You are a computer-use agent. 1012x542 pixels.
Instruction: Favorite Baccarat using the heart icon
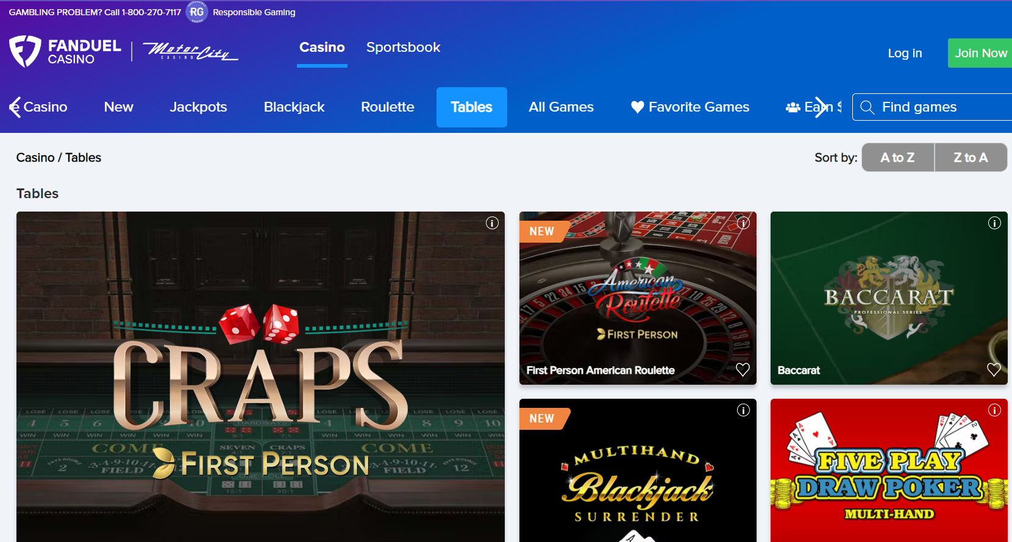(994, 369)
